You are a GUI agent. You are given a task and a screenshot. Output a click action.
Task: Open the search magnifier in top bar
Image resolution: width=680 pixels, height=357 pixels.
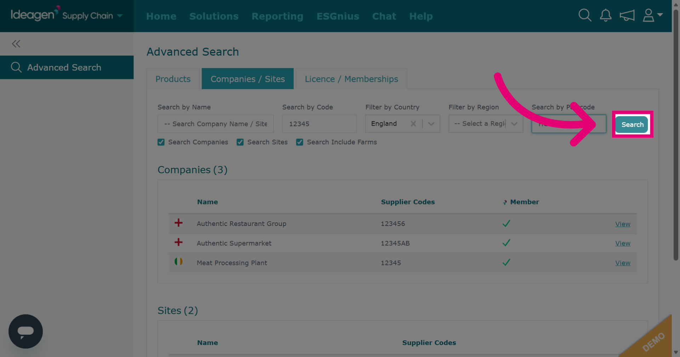tap(585, 15)
